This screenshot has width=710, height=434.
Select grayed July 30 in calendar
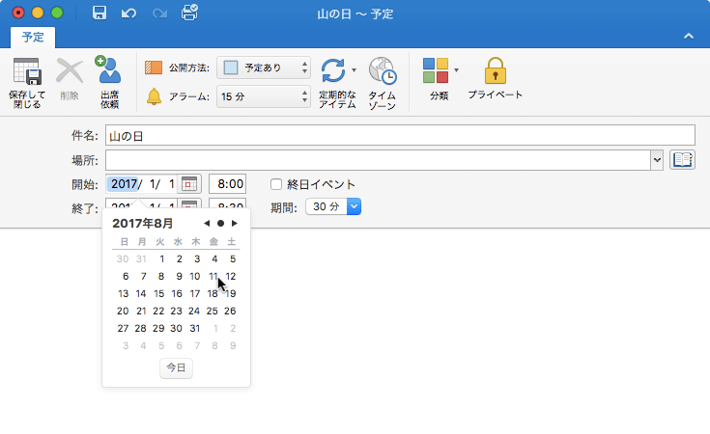click(123, 259)
